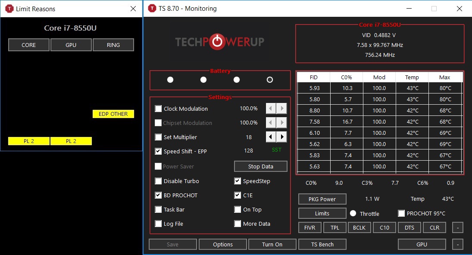Click the Limits button
Screen dimensions: 472x255
322,213
